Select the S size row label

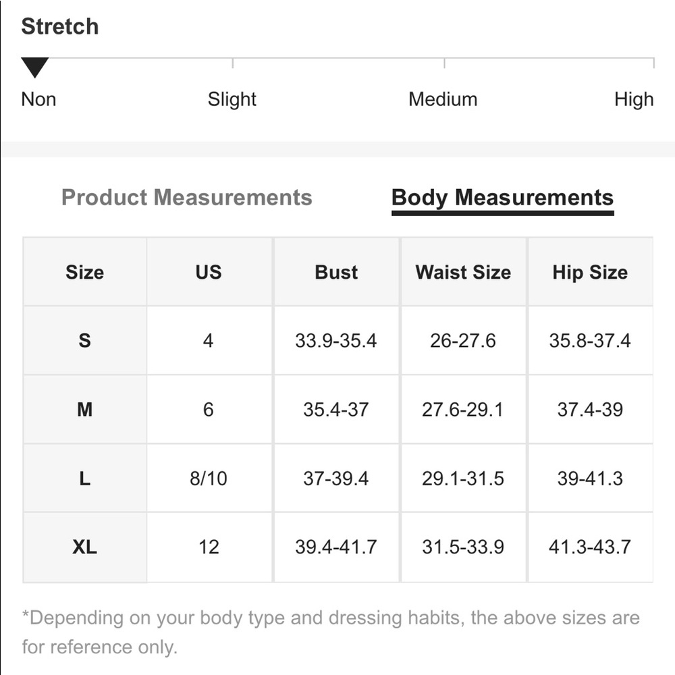point(85,340)
